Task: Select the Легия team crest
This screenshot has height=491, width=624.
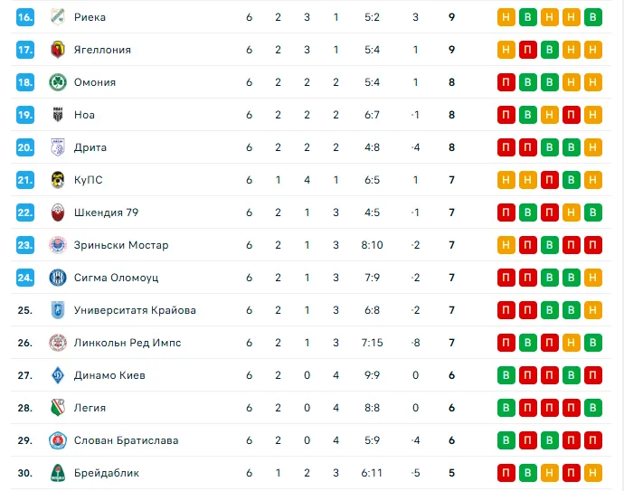Action: (57, 408)
